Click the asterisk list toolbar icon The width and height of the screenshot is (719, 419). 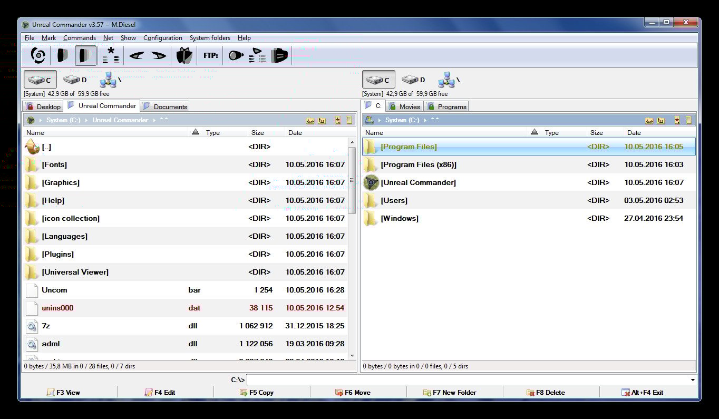111,55
